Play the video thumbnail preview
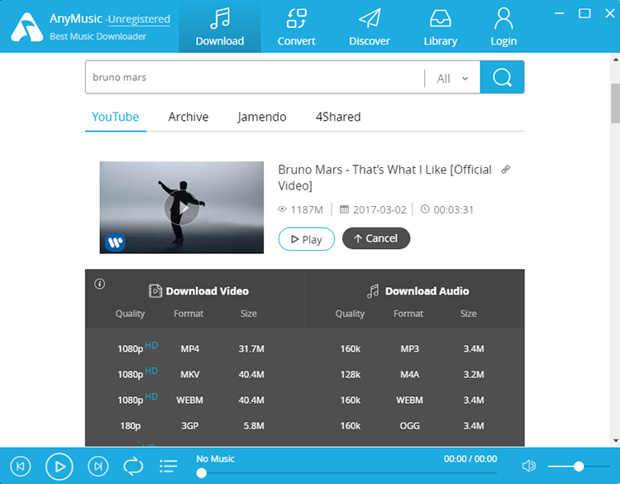 tap(182, 208)
